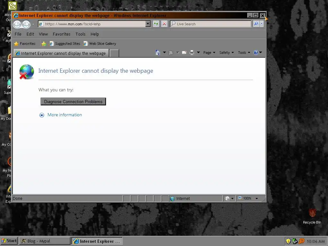Screen dimensions: 328x246
Task: Click 'Done' status bar text
Action: tap(18, 199)
